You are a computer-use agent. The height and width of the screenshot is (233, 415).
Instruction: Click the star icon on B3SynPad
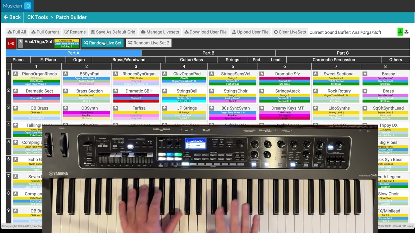tap(65, 74)
